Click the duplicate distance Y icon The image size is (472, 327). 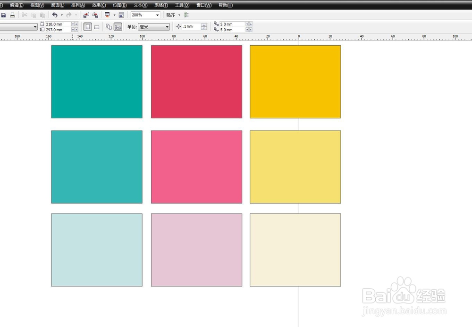click(216, 30)
